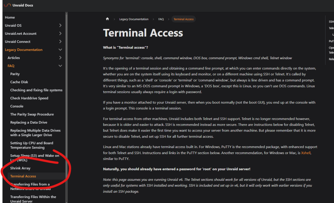Click Terminal Access breadcrumb pill

click(x=184, y=19)
